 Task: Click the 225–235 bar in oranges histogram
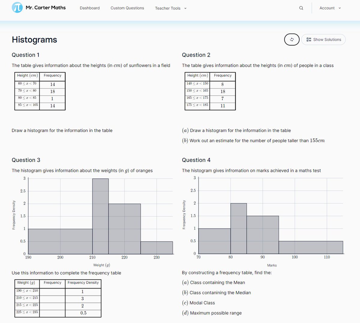(157, 248)
